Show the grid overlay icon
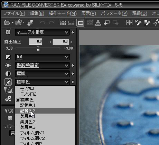The width and height of the screenshot is (159, 145). [129, 23]
